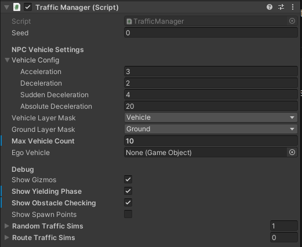Click the Show Spawn Points label
The height and width of the screenshot is (247, 302).
click(44, 215)
